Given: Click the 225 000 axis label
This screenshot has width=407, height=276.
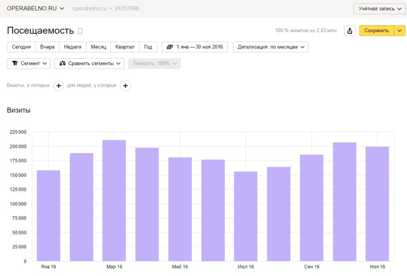Looking at the screenshot, I should [18, 132].
